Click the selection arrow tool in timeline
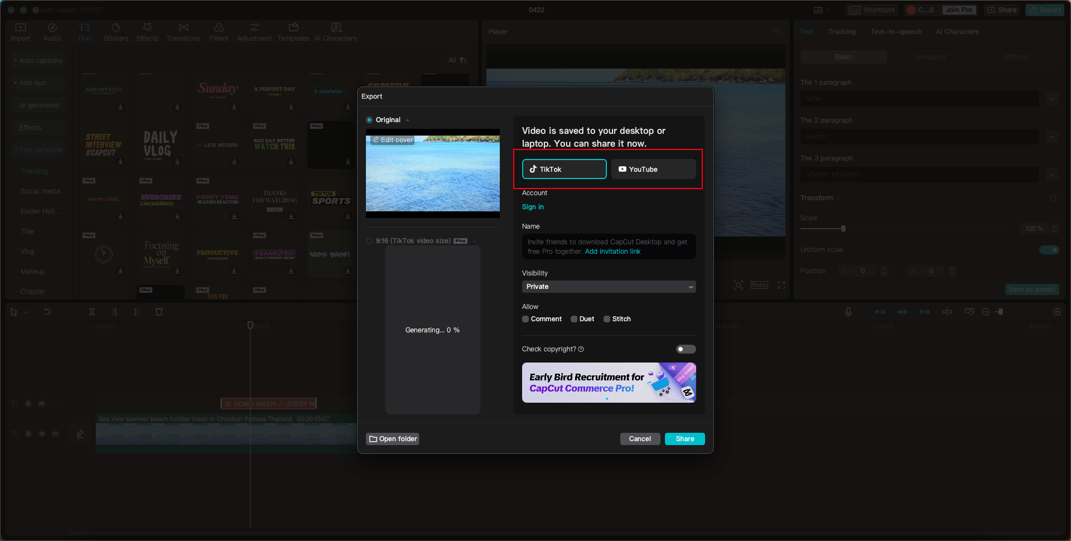The height and width of the screenshot is (541, 1071). [14, 312]
